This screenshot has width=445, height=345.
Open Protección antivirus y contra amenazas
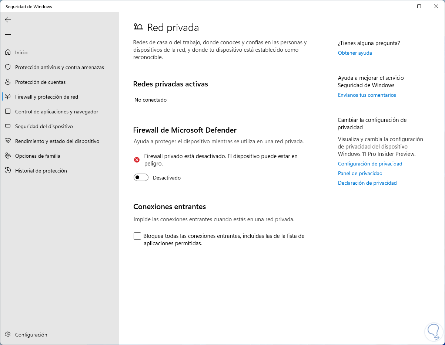59,67
